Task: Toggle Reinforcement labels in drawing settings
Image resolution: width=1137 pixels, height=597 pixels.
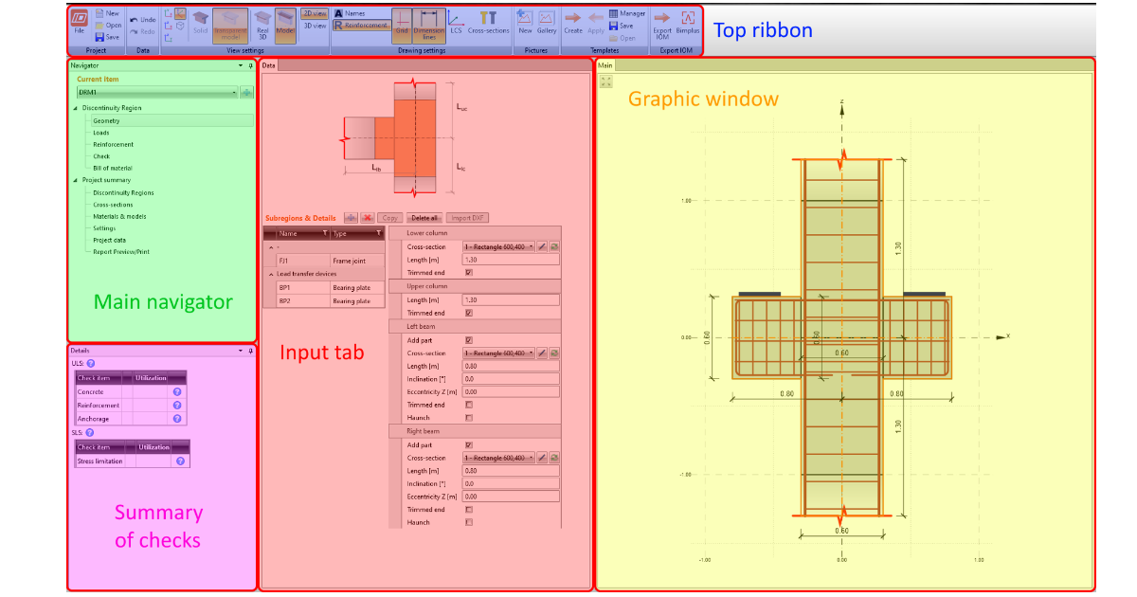Action: click(x=361, y=26)
